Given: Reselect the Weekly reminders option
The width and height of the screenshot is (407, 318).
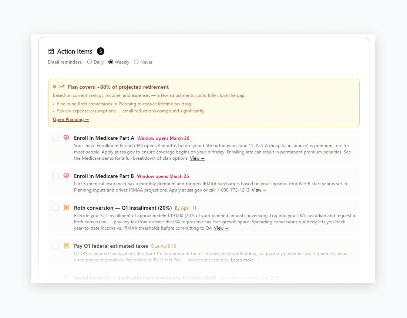Looking at the screenshot, I should [111, 62].
